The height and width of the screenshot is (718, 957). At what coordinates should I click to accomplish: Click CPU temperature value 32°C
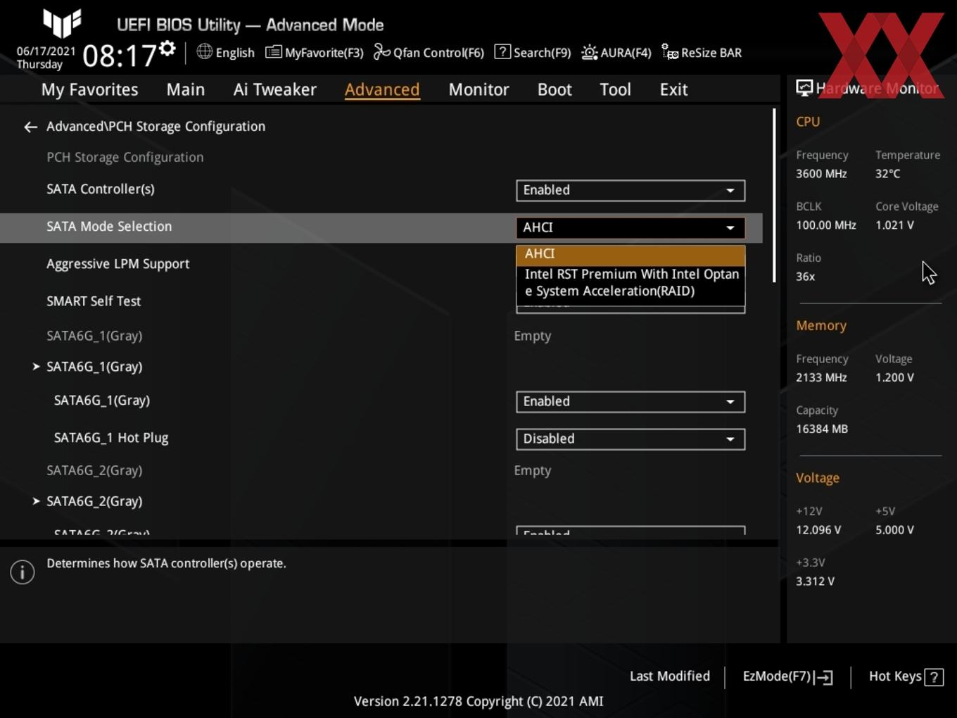(887, 174)
